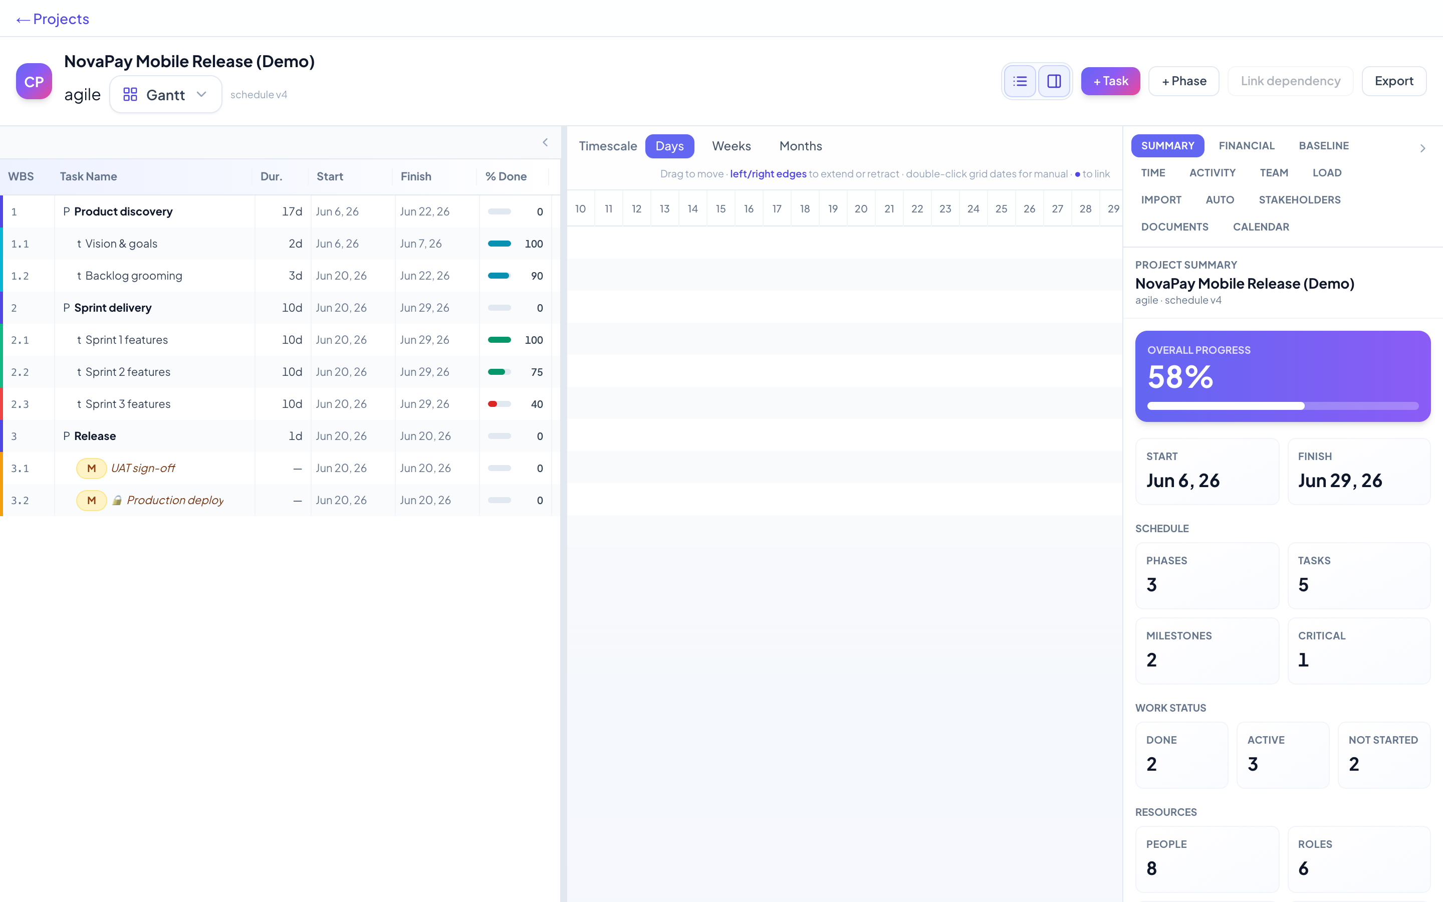Open the FINANCIAL tab
The image size is (1443, 902).
coord(1246,145)
